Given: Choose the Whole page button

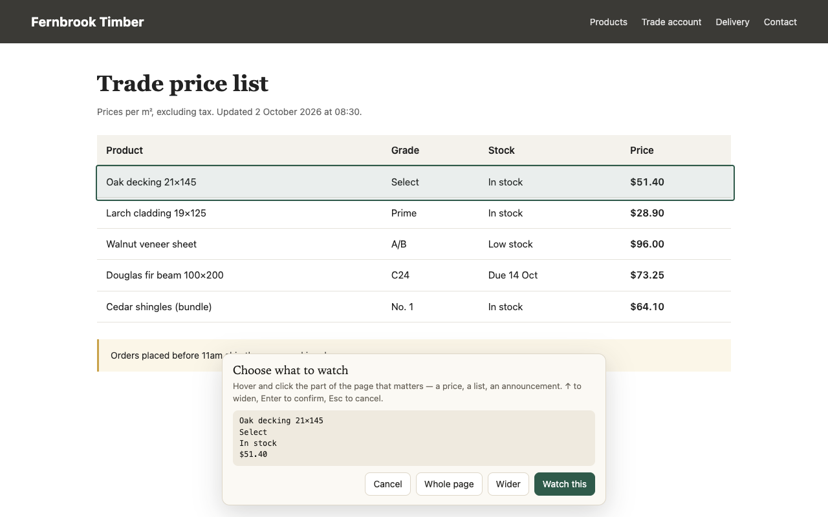Looking at the screenshot, I should (x=449, y=484).
